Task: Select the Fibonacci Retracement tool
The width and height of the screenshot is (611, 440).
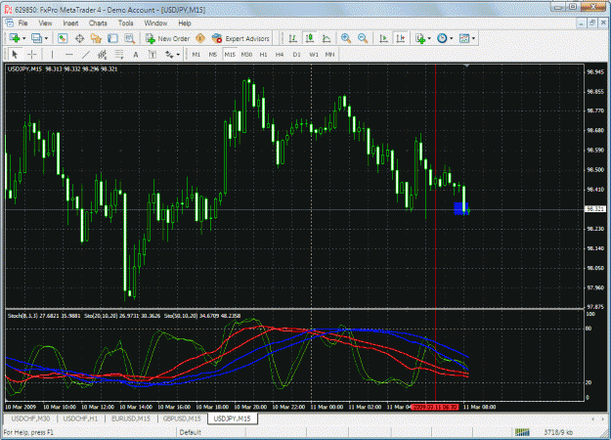Action: click(119, 55)
